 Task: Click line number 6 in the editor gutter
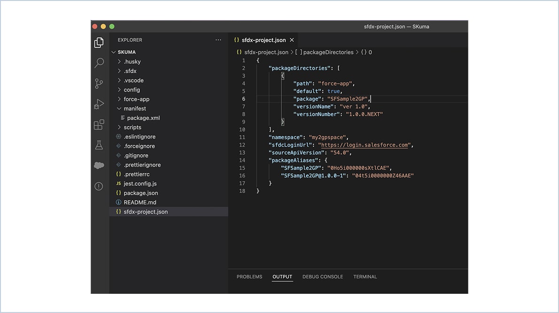point(243,98)
